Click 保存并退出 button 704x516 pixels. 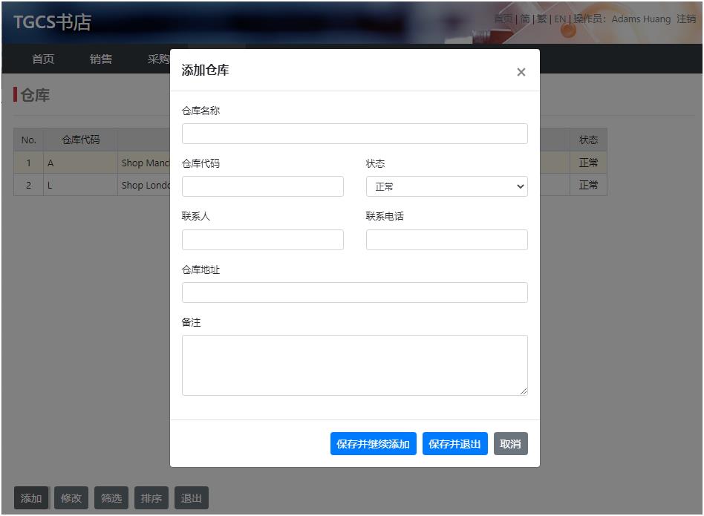click(x=454, y=444)
